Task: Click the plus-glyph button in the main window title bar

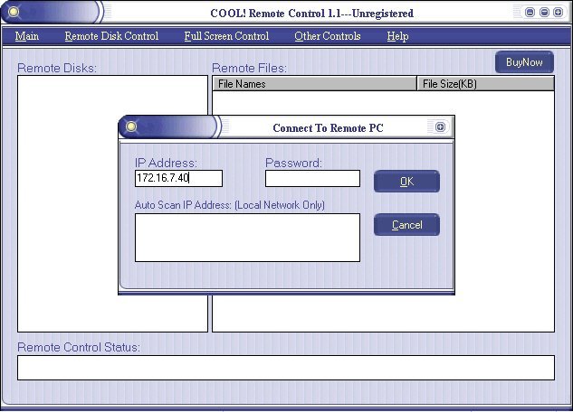Action: coord(558,12)
